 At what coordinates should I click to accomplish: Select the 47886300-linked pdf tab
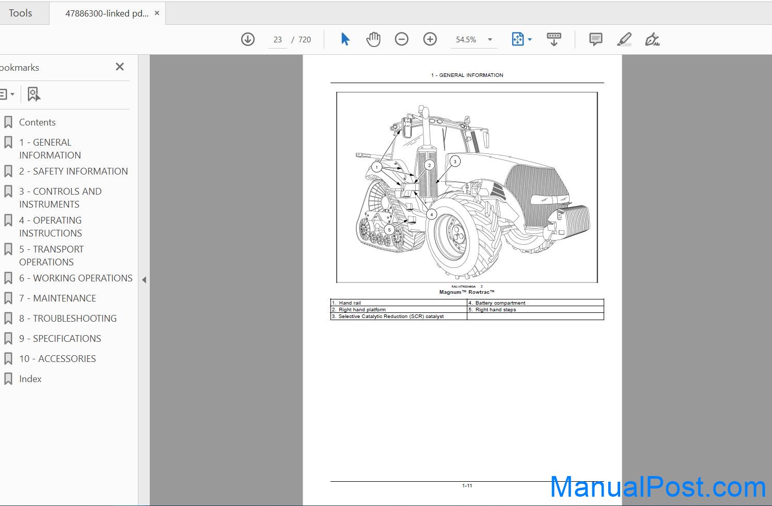coord(107,13)
